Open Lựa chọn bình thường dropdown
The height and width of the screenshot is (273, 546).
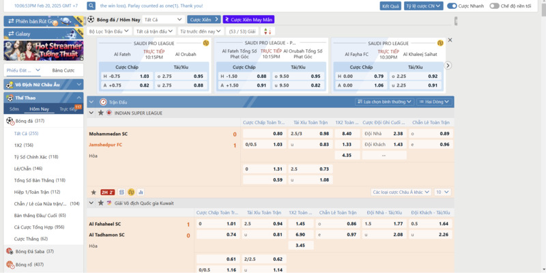(x=384, y=102)
